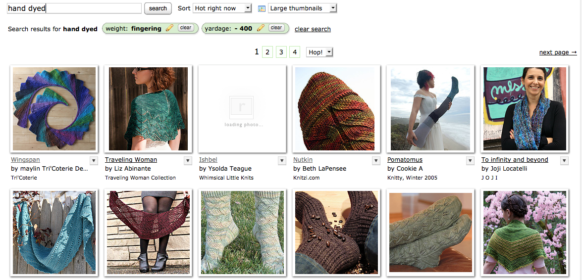Viewport: 582px width, 280px height.
Task: Open the Ishbel loading photo thumbnail
Action: tap(242, 109)
